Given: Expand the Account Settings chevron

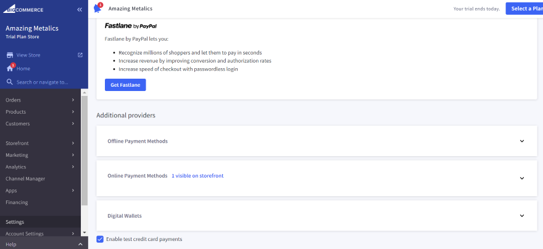Looking at the screenshot, I should (x=73, y=234).
